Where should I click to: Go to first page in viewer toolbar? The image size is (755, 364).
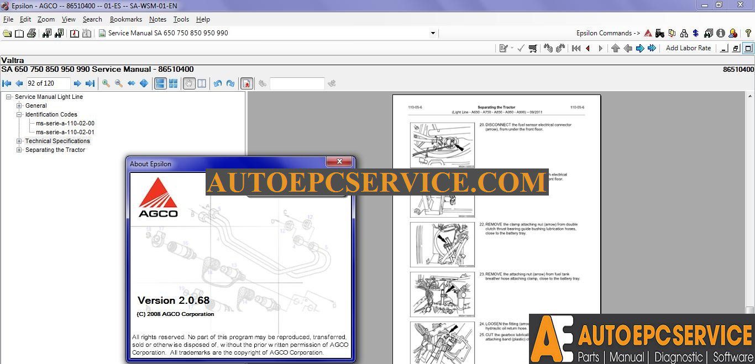tap(7, 83)
